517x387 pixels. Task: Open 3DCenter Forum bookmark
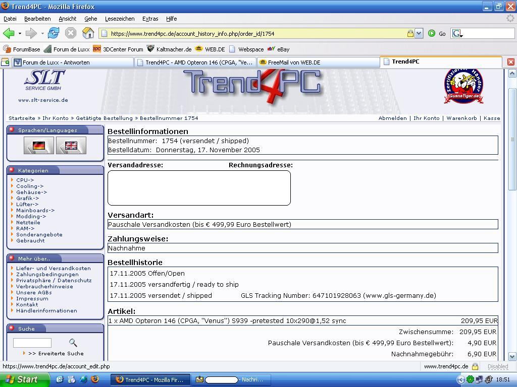[x=118, y=49]
